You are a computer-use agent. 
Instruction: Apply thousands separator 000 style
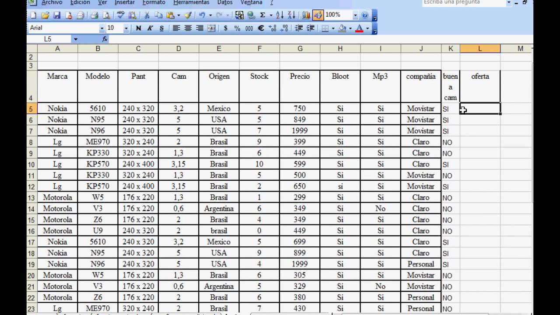[249, 28]
